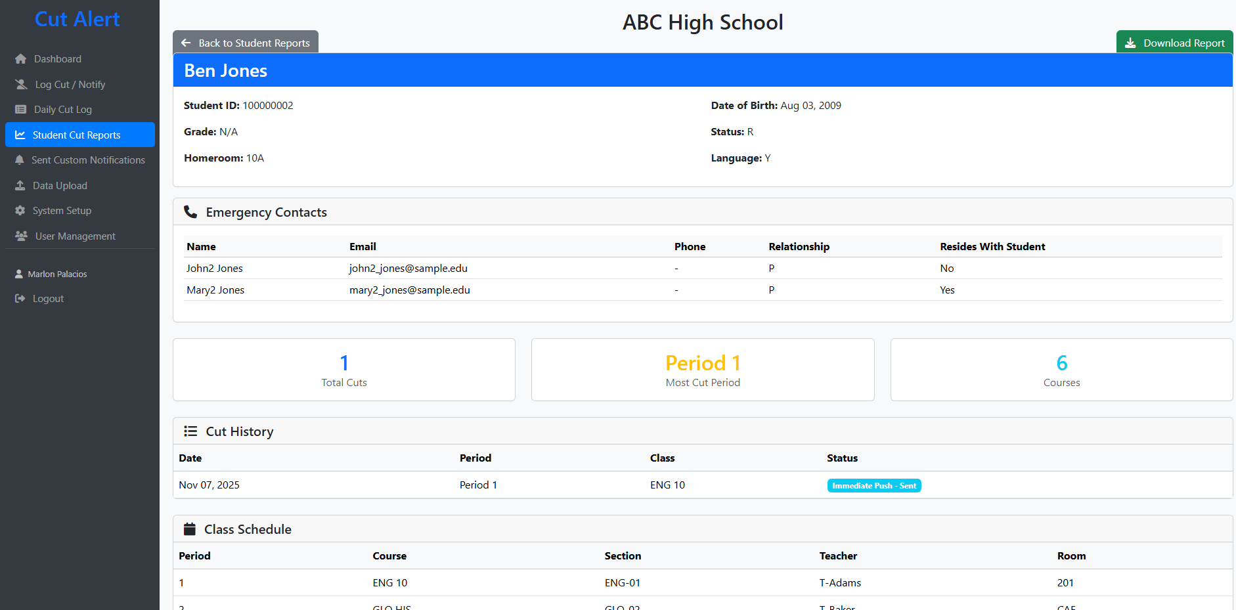
Task: Click the Immediate Push - Sent status badge
Action: coord(874,485)
